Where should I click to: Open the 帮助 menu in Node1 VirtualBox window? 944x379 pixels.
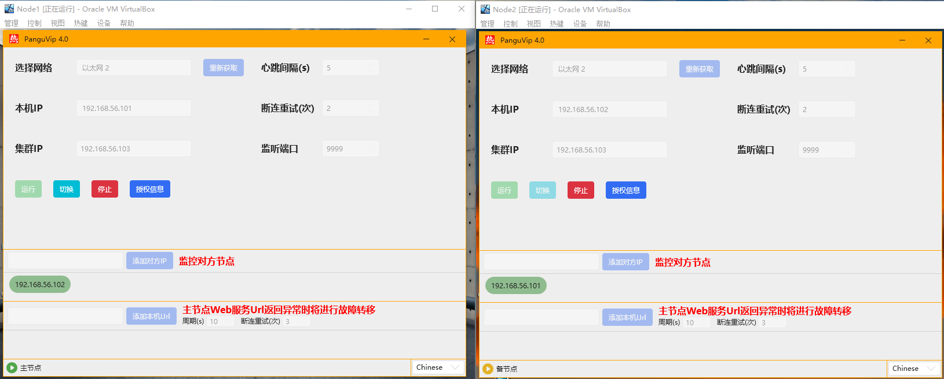point(127,23)
